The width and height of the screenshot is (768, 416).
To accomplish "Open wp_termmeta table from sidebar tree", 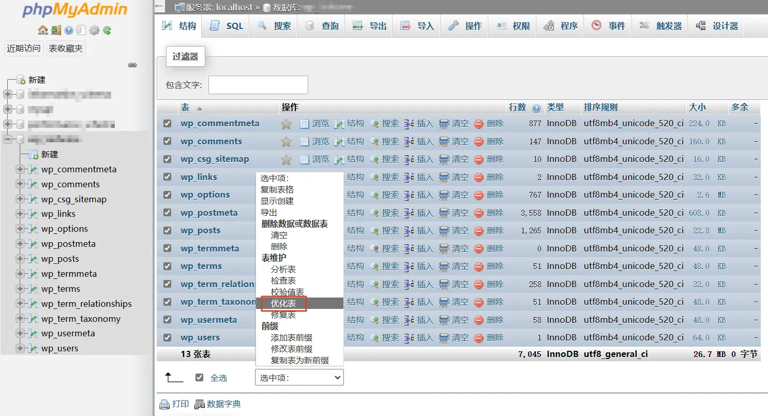I will [69, 274].
